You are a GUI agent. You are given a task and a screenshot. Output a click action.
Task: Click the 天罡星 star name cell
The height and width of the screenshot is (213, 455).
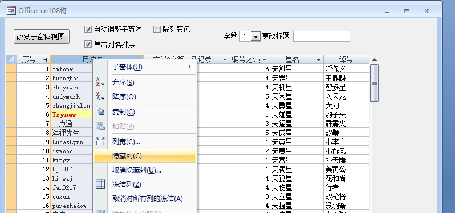pyautogui.click(x=297, y=78)
